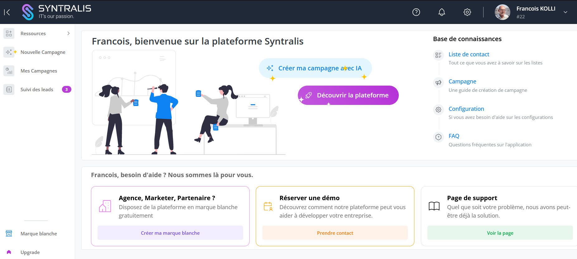The height and width of the screenshot is (259, 577).
Task: Click user ID text #22
Action: [521, 17]
